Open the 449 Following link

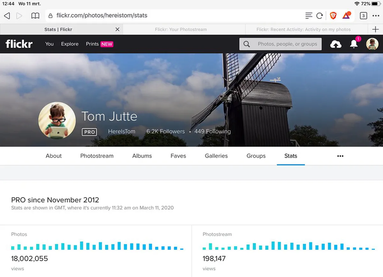pos(212,131)
